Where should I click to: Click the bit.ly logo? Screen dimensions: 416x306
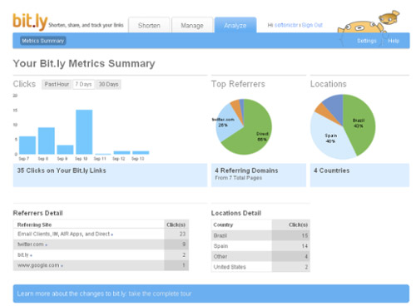(30, 22)
